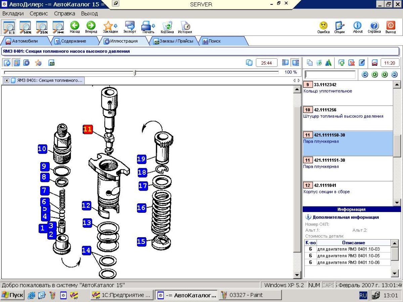Click the 25:44 counter box
Viewport: 403px width, 302px height.
click(x=267, y=63)
